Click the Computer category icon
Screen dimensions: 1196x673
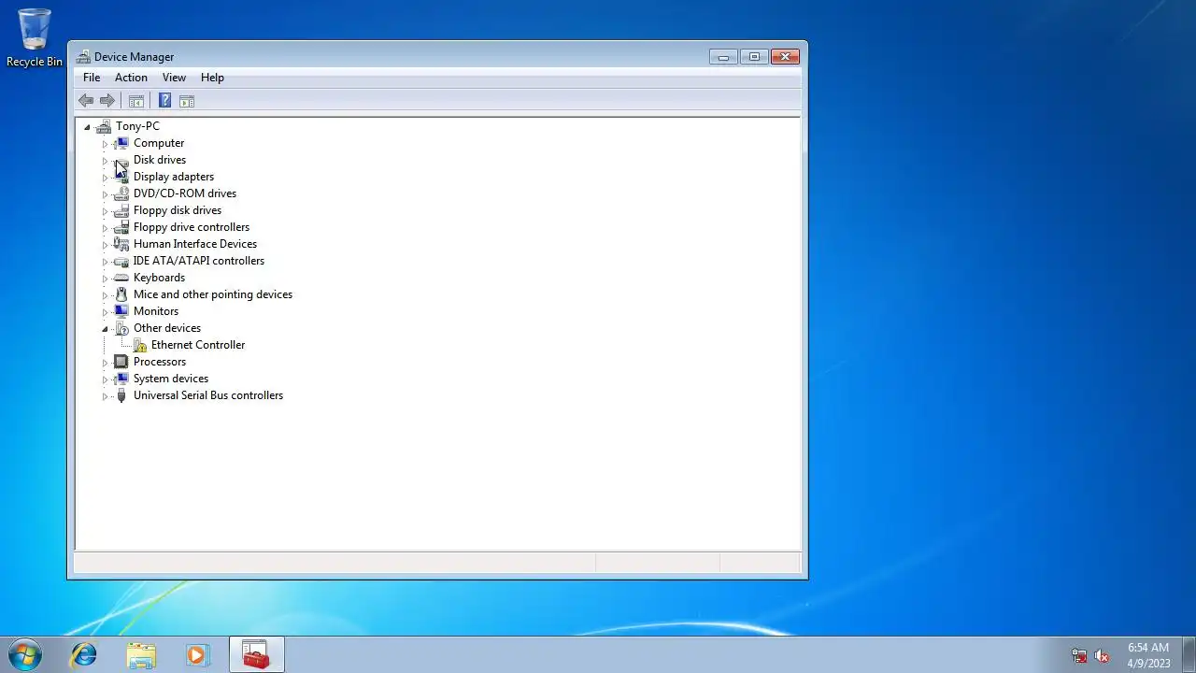click(121, 143)
